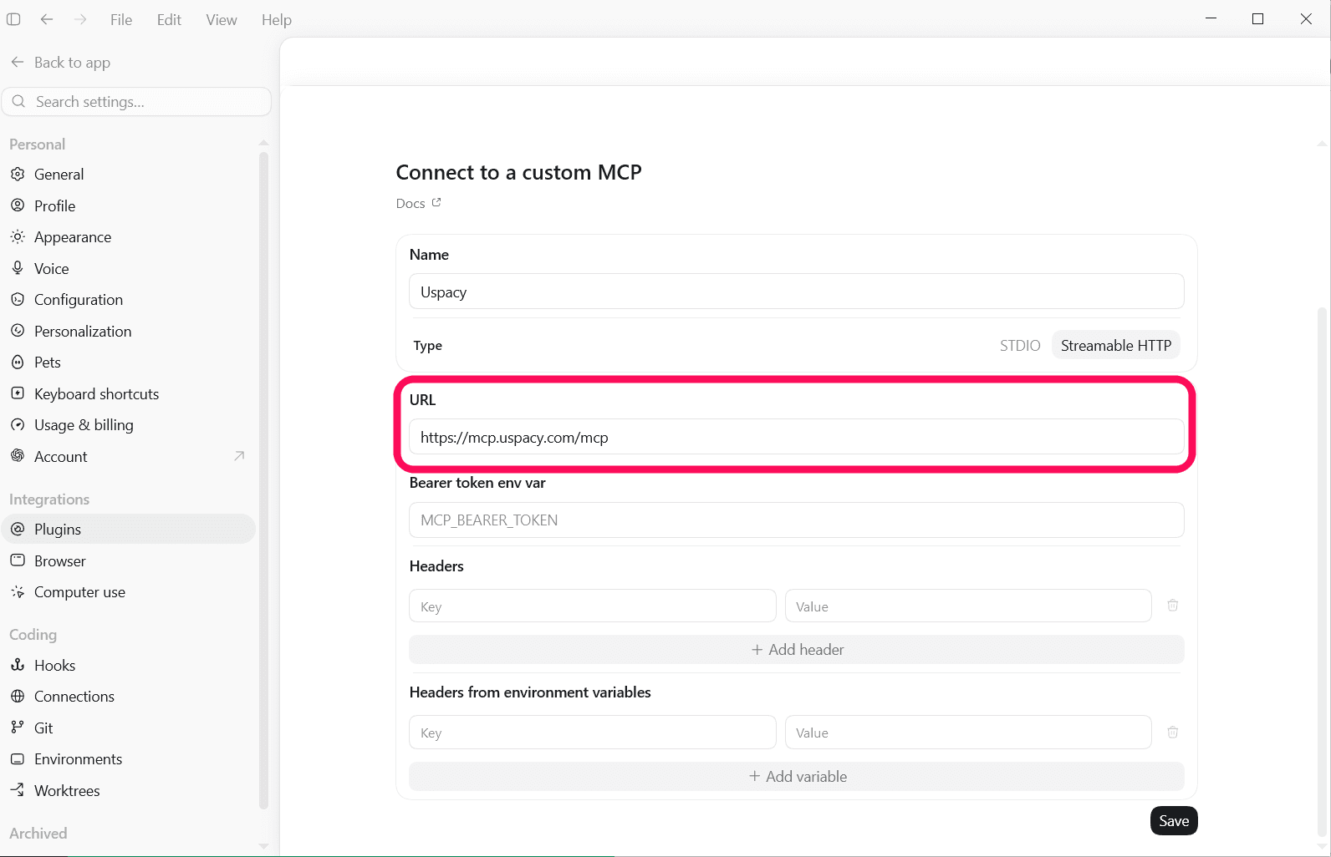Open the Help menu
1331x857 pixels.
click(277, 19)
